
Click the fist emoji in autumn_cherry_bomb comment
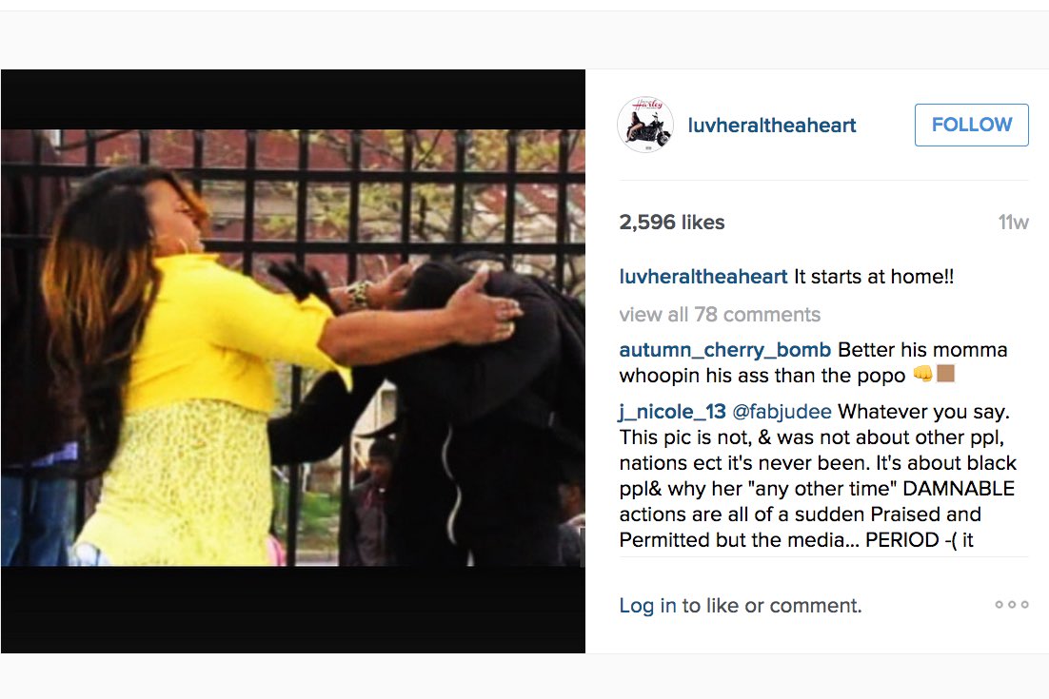(922, 374)
